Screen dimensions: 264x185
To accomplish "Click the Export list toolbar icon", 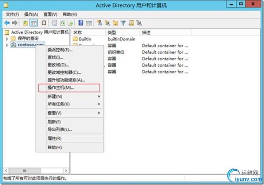I will click(70, 23).
